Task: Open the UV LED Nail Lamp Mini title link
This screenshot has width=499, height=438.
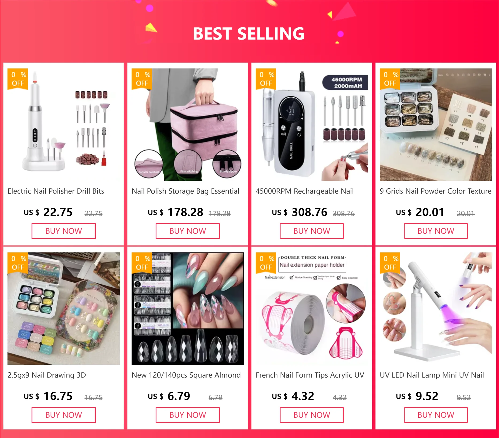Action: coord(432,375)
